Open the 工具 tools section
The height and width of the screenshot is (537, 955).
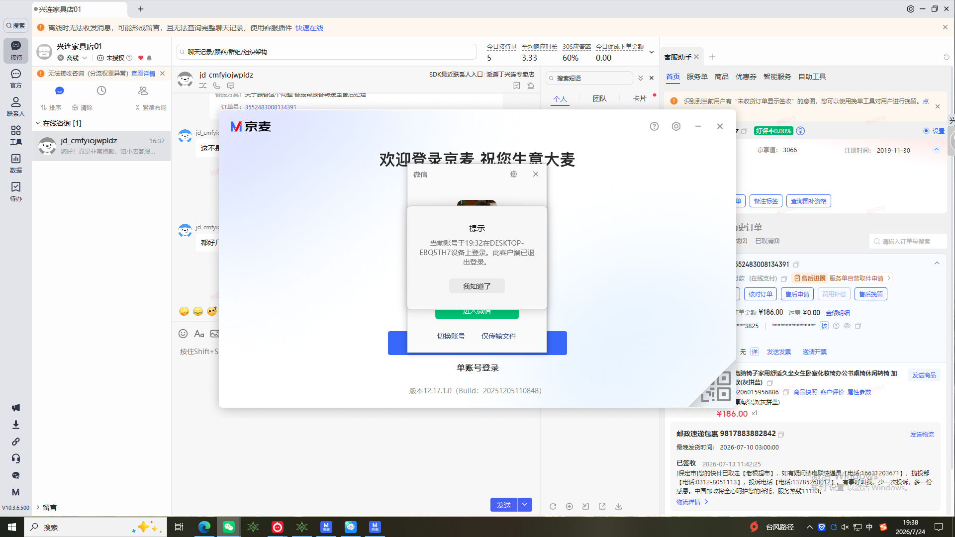pyautogui.click(x=16, y=135)
